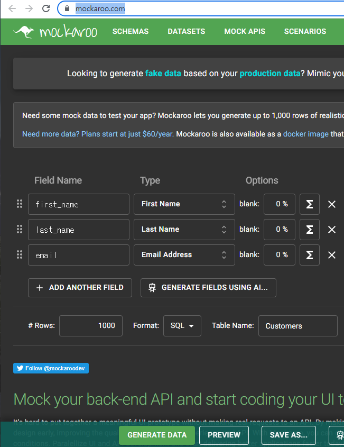Viewport: 344px width, 447px height.
Task: Click the SAVE AS... button
Action: [x=289, y=435]
